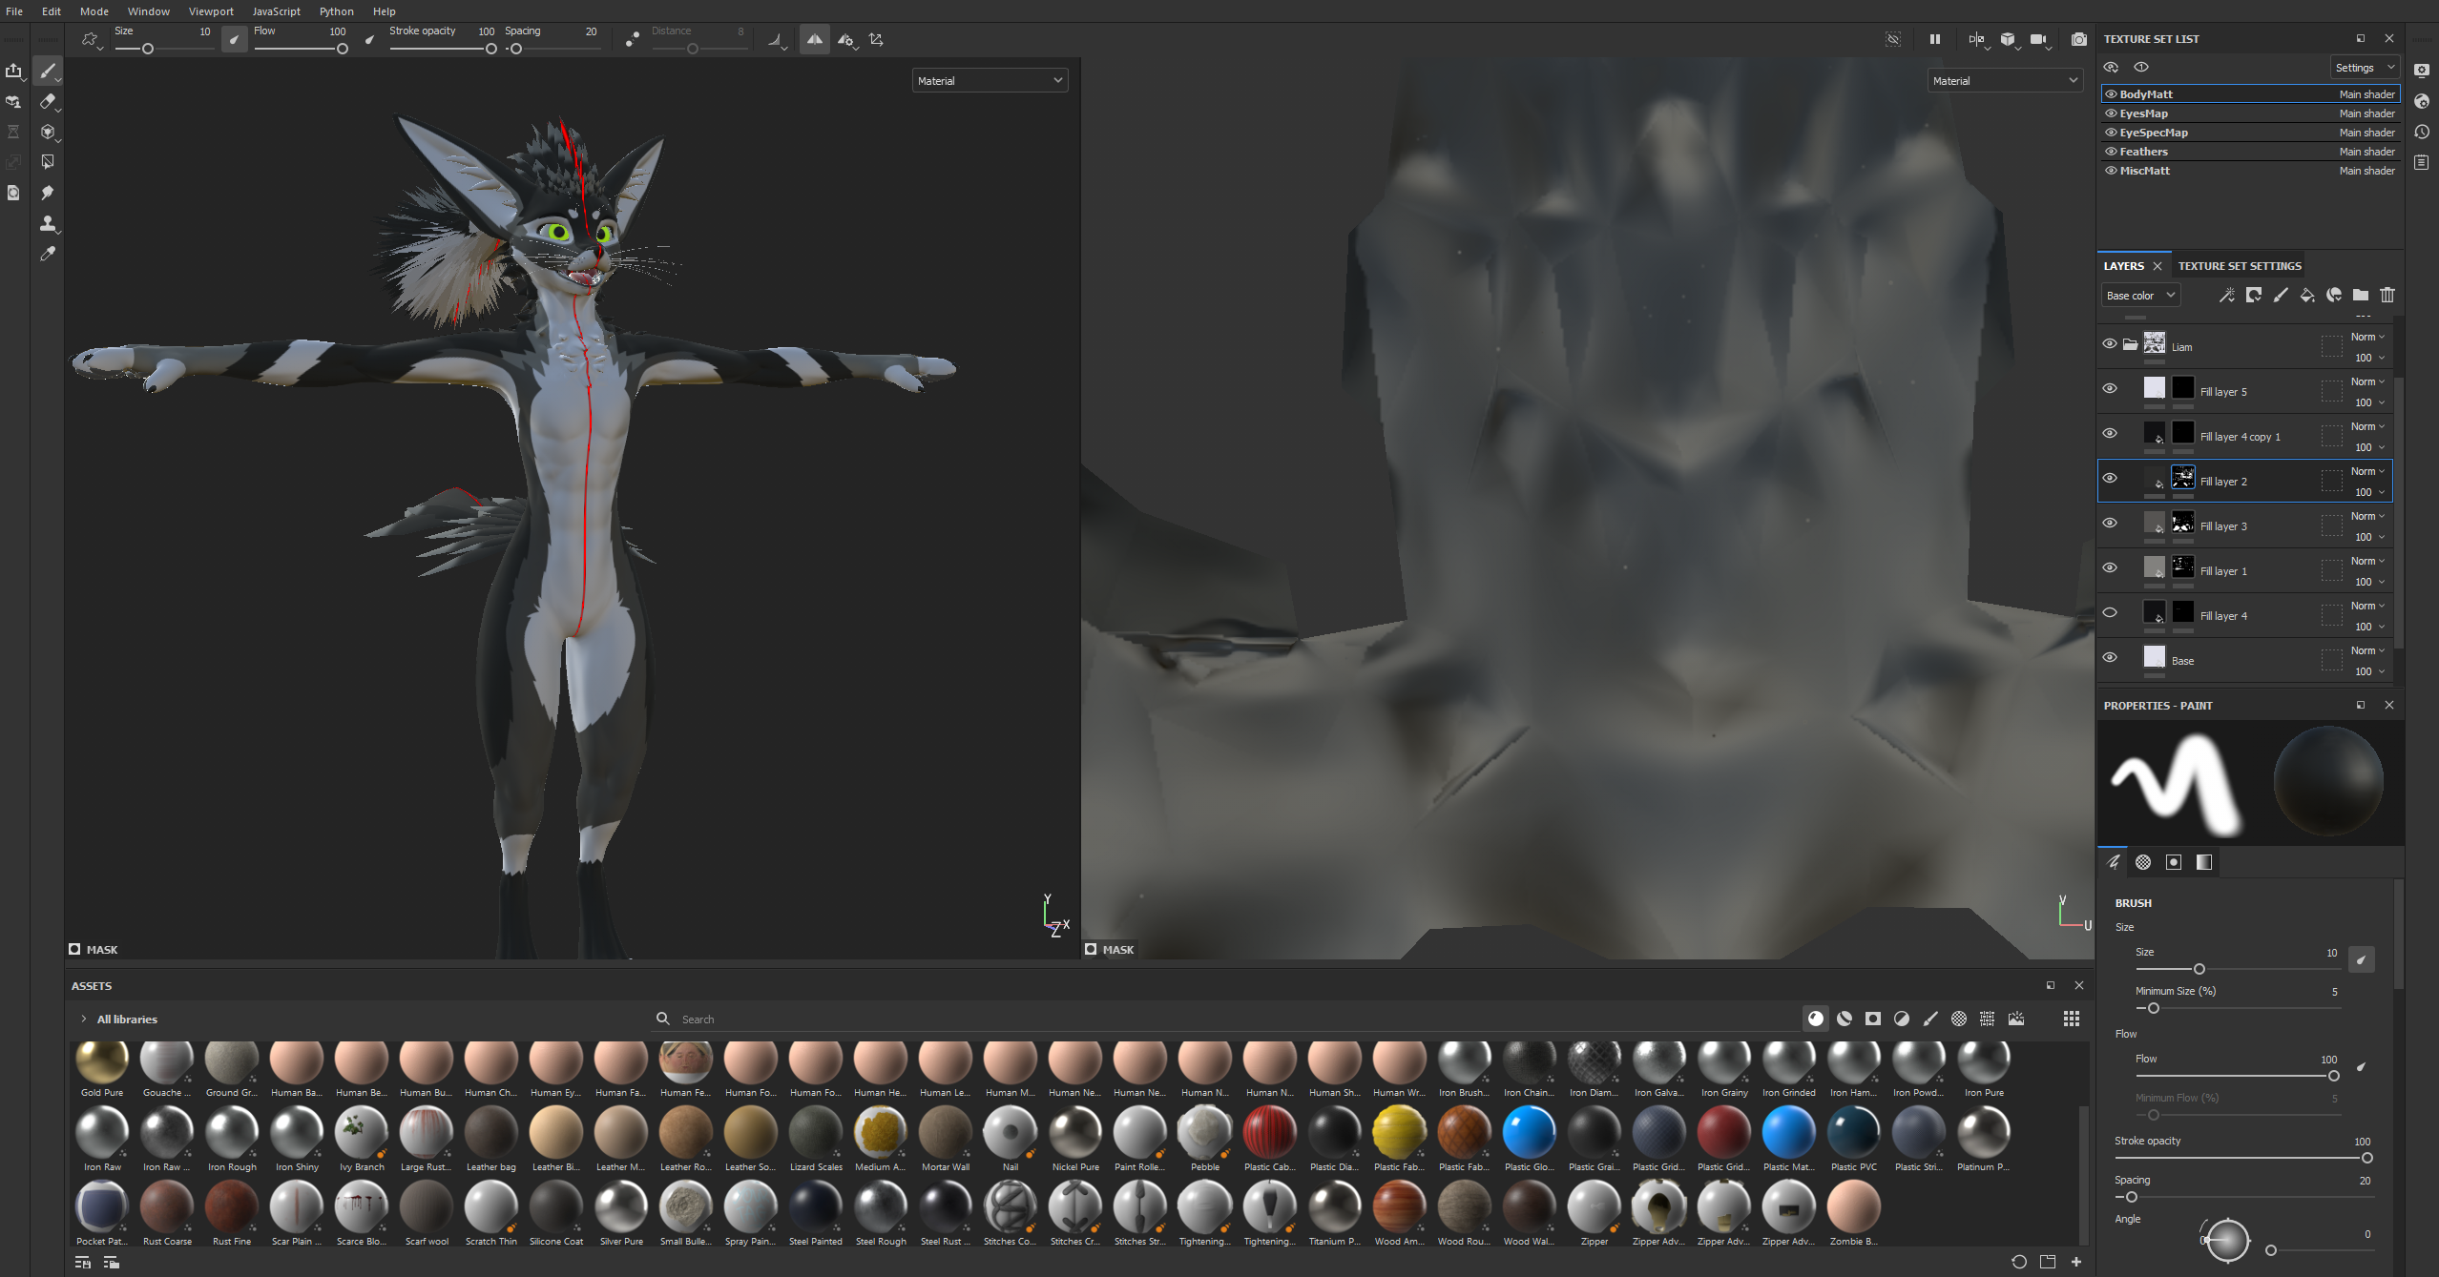
Task: Toggle the symmetry button in toolbar
Action: coord(814,39)
